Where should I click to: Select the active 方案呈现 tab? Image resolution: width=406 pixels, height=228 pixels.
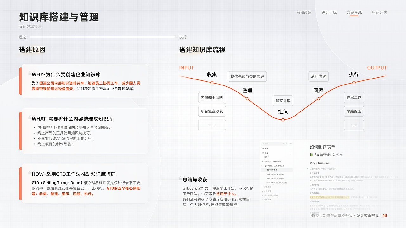click(x=354, y=13)
